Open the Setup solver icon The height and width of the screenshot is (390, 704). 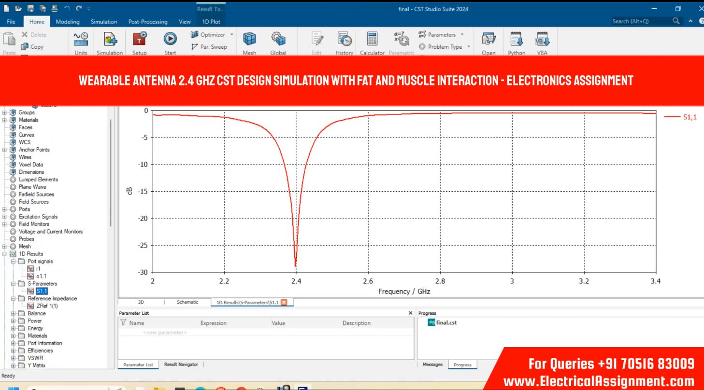(140, 40)
